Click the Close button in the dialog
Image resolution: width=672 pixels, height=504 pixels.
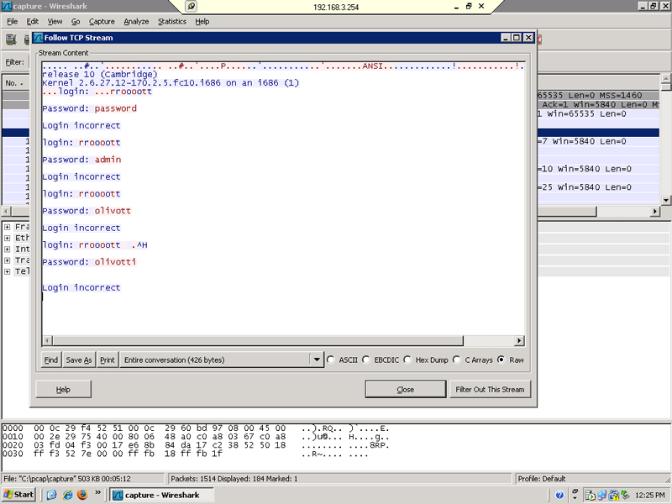406,390
